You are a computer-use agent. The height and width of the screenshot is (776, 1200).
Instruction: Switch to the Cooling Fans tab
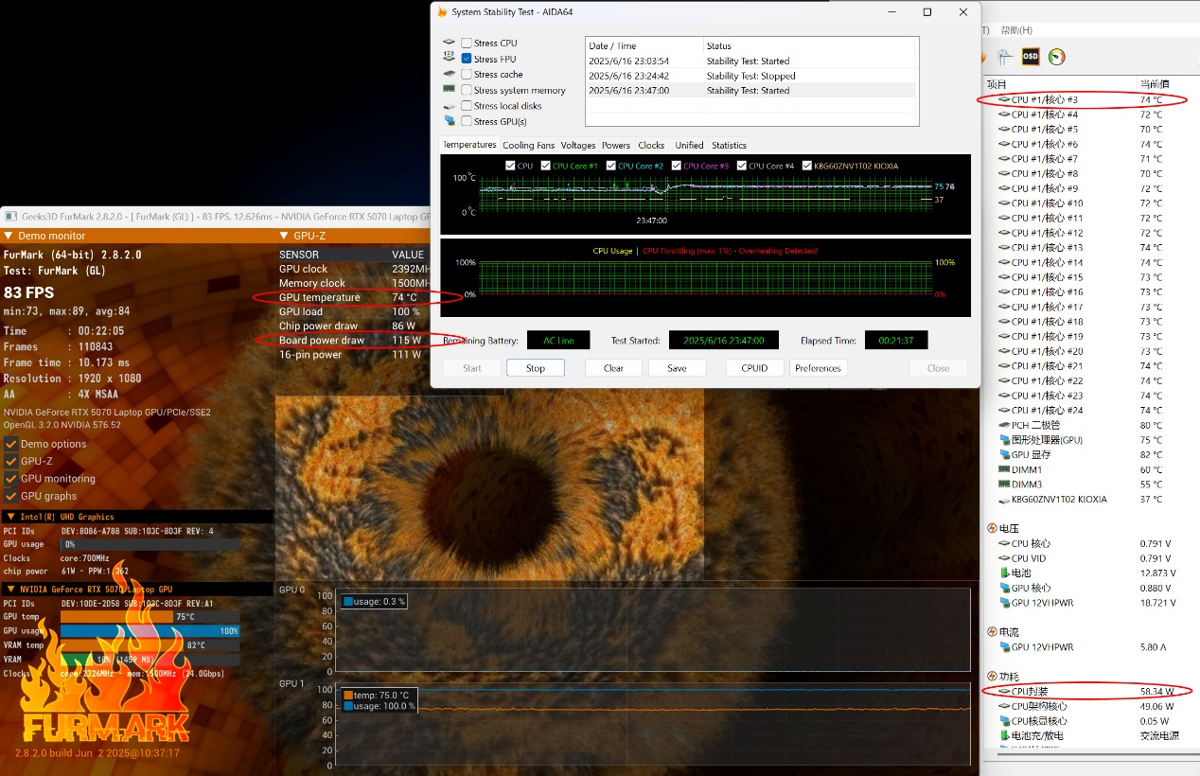point(528,145)
